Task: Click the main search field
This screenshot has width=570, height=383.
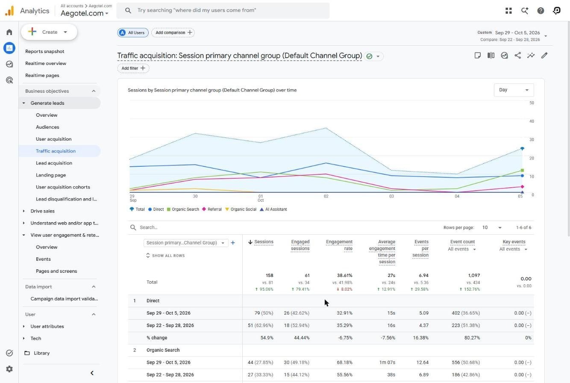Action: pos(223,10)
